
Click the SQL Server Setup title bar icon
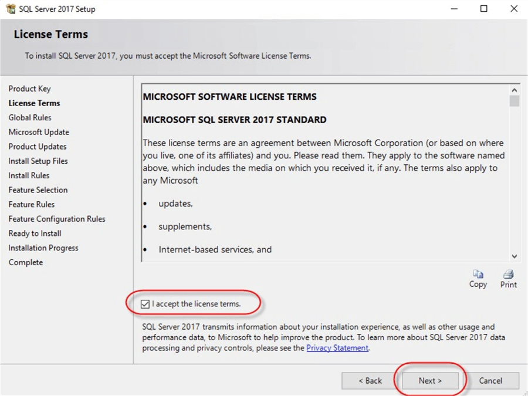coord(11,9)
